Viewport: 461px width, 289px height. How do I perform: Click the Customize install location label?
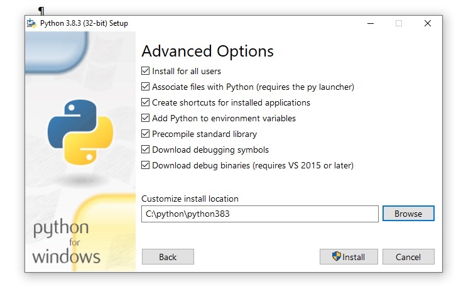coord(190,199)
